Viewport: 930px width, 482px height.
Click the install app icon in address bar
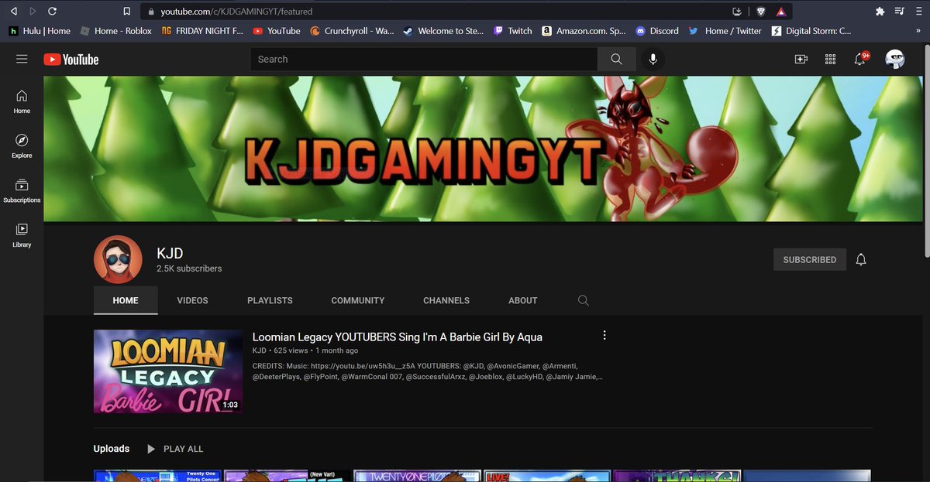tap(737, 12)
